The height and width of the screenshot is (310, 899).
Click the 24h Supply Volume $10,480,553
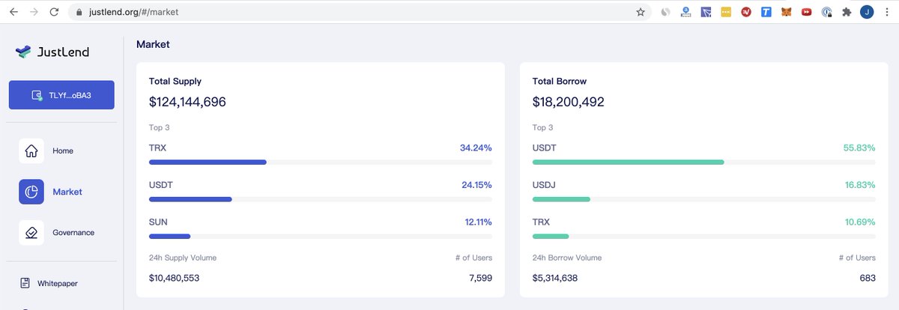174,278
